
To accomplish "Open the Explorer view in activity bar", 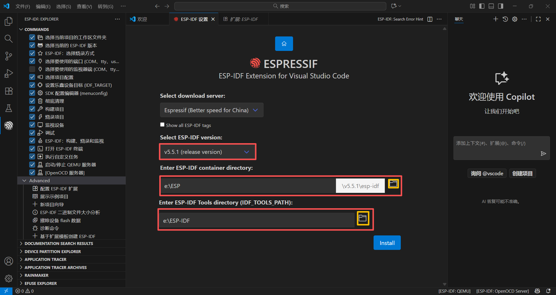I will coord(9,21).
